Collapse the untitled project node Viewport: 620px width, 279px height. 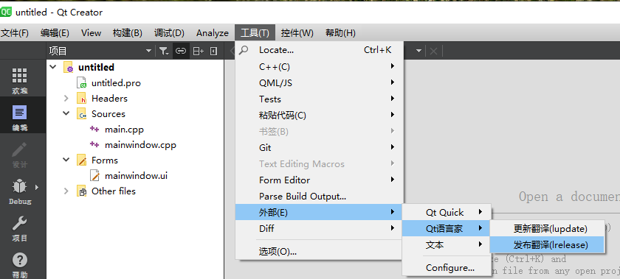click(53, 68)
